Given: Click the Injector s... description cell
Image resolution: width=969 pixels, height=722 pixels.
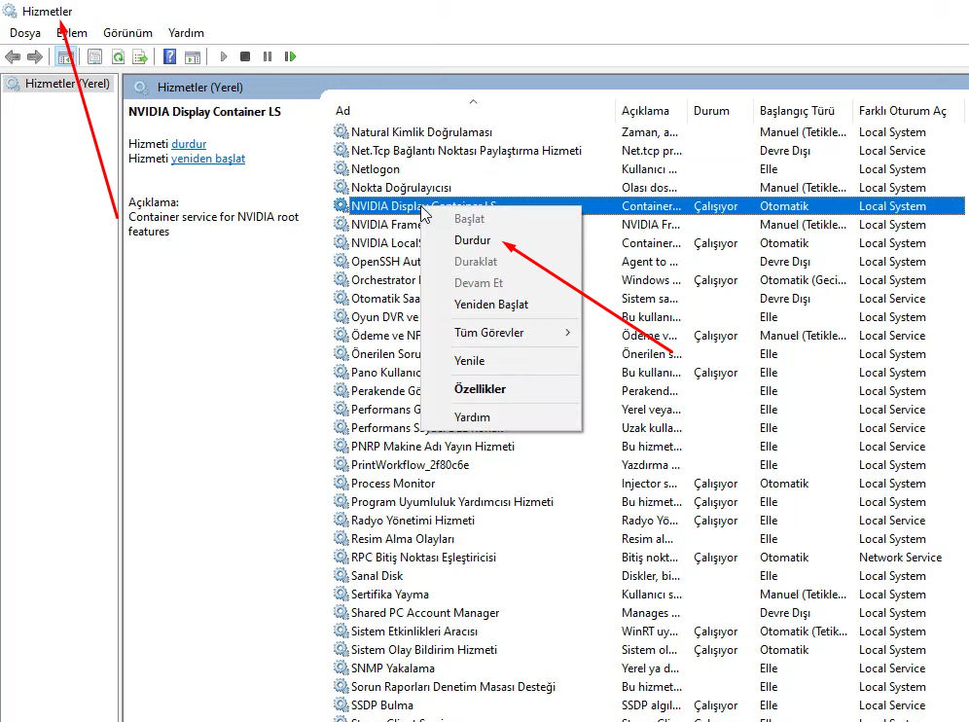Looking at the screenshot, I should (649, 484).
